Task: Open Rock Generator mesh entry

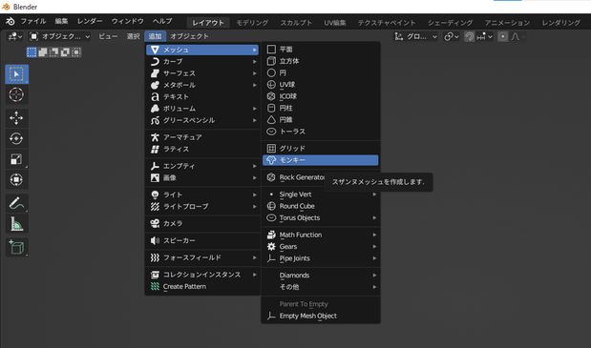Action: point(295,177)
